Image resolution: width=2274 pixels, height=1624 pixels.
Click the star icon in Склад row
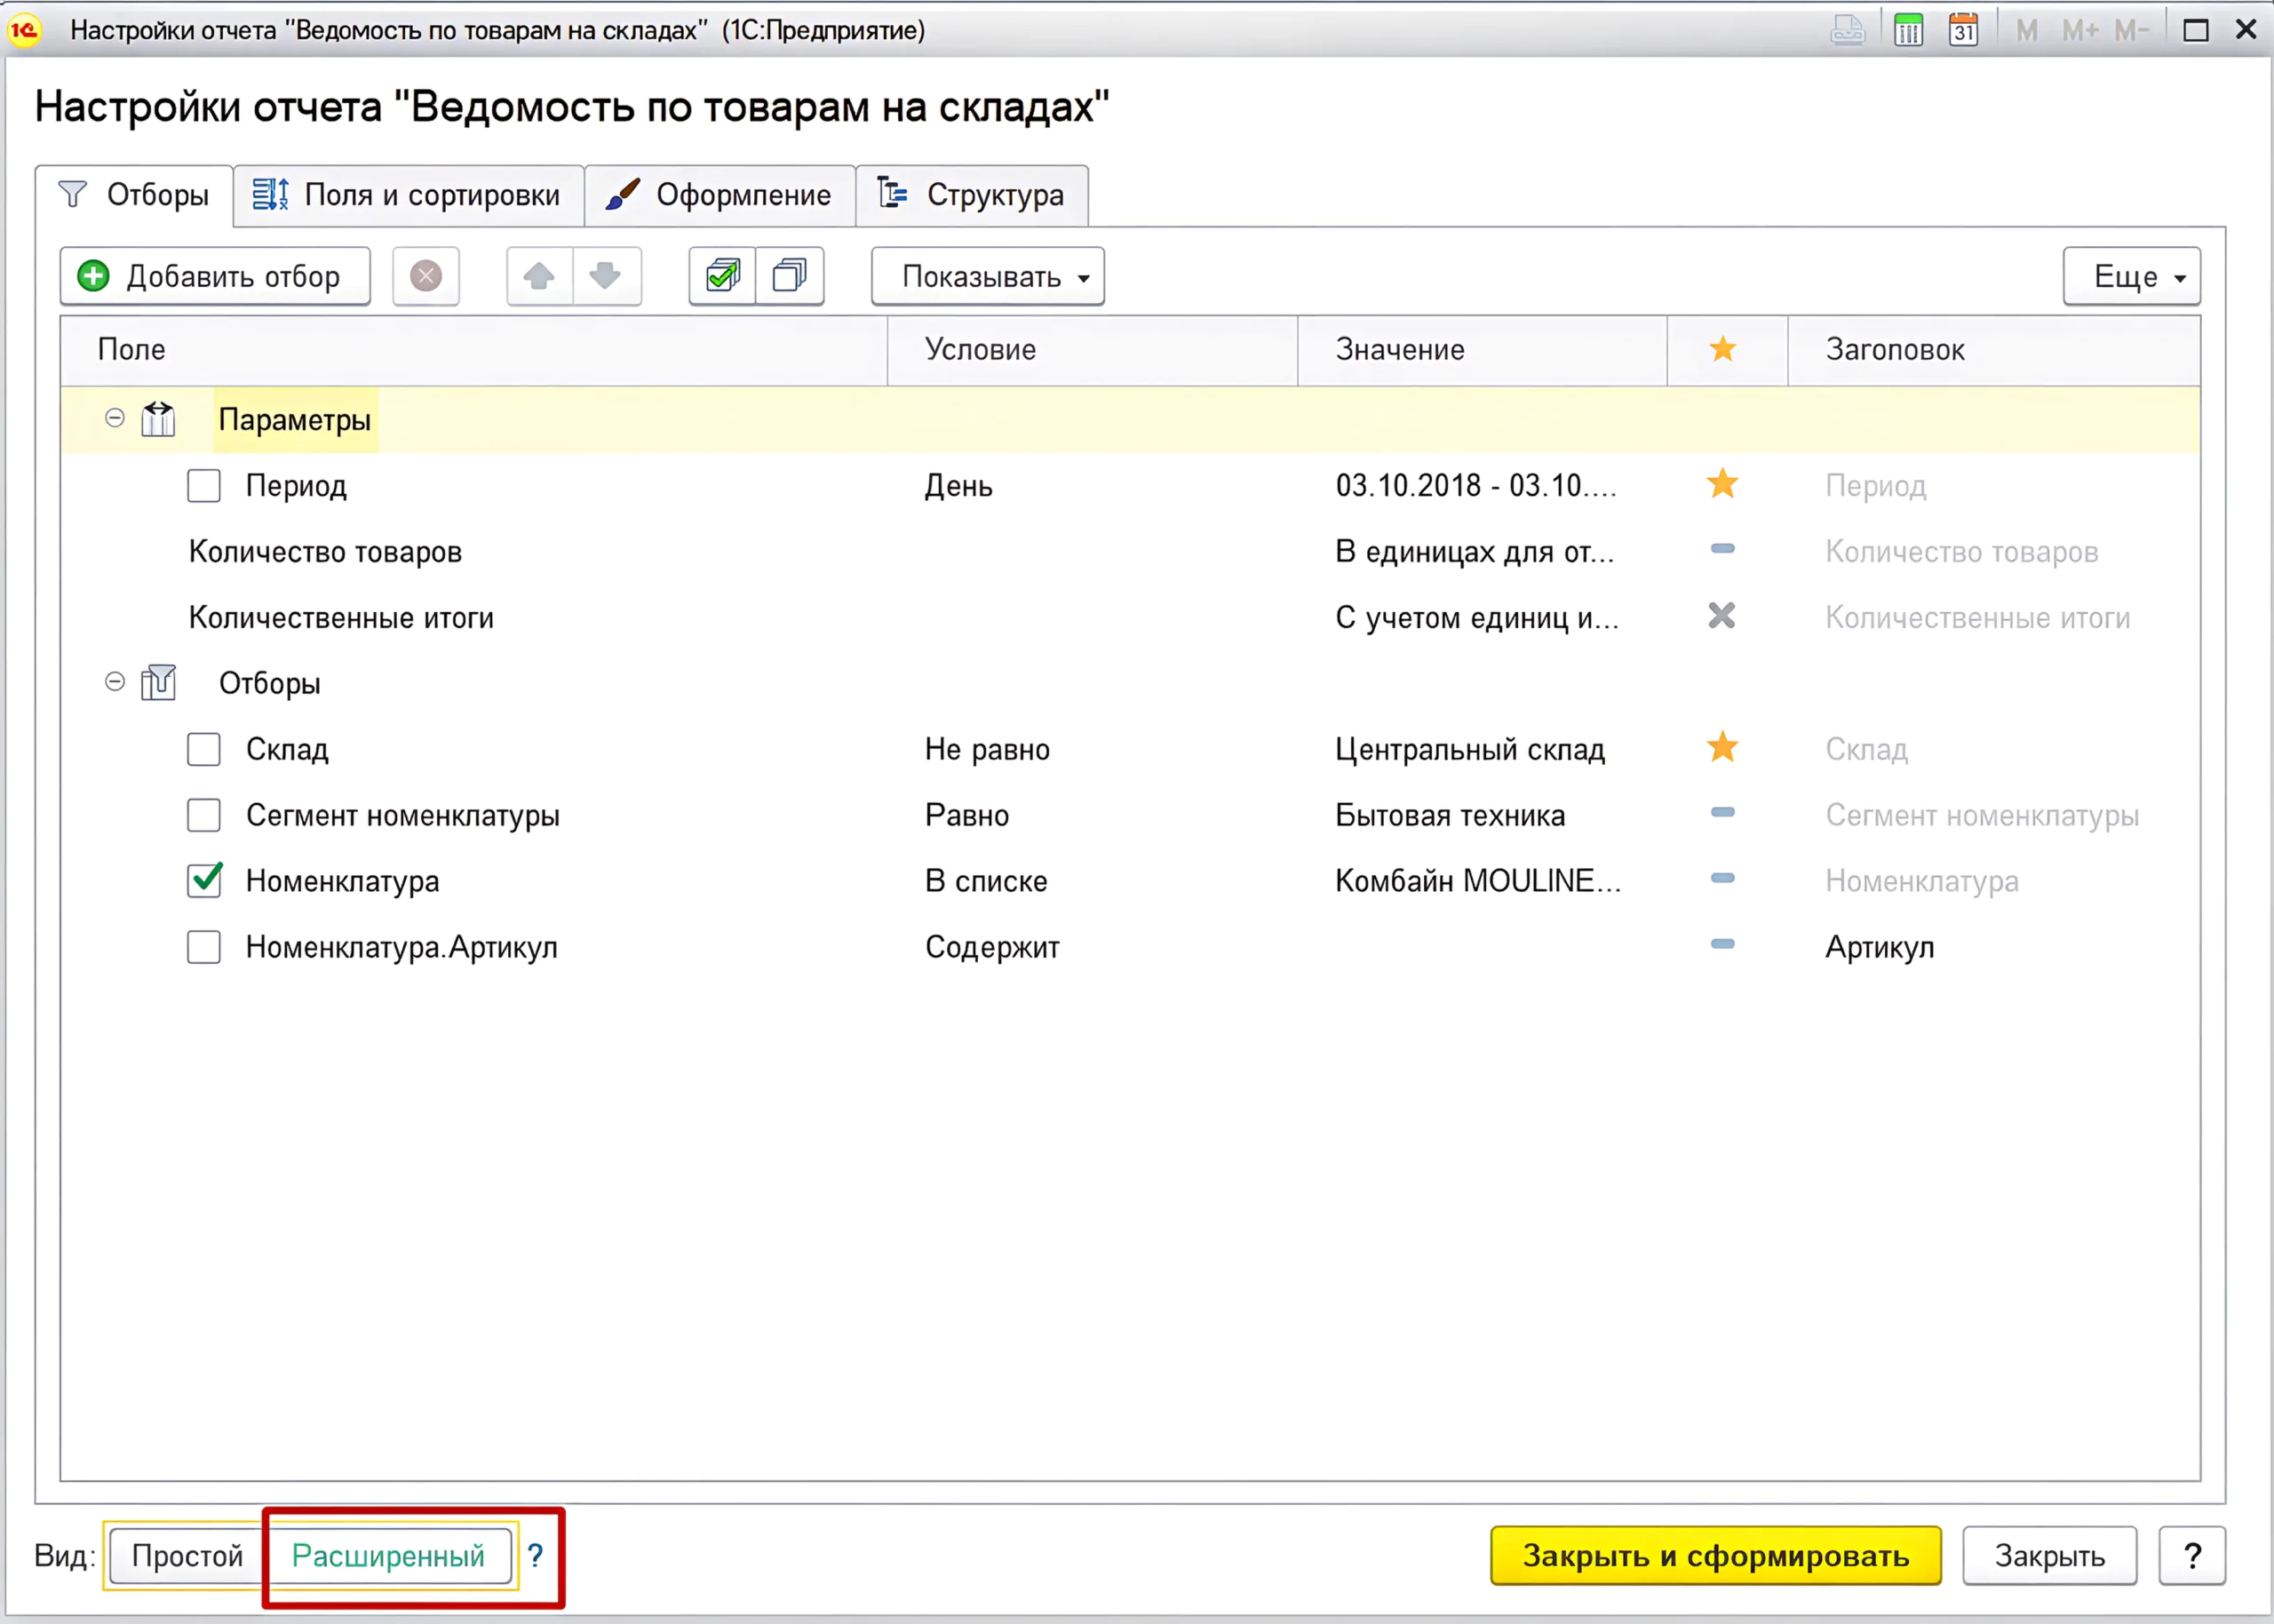click(x=1722, y=747)
